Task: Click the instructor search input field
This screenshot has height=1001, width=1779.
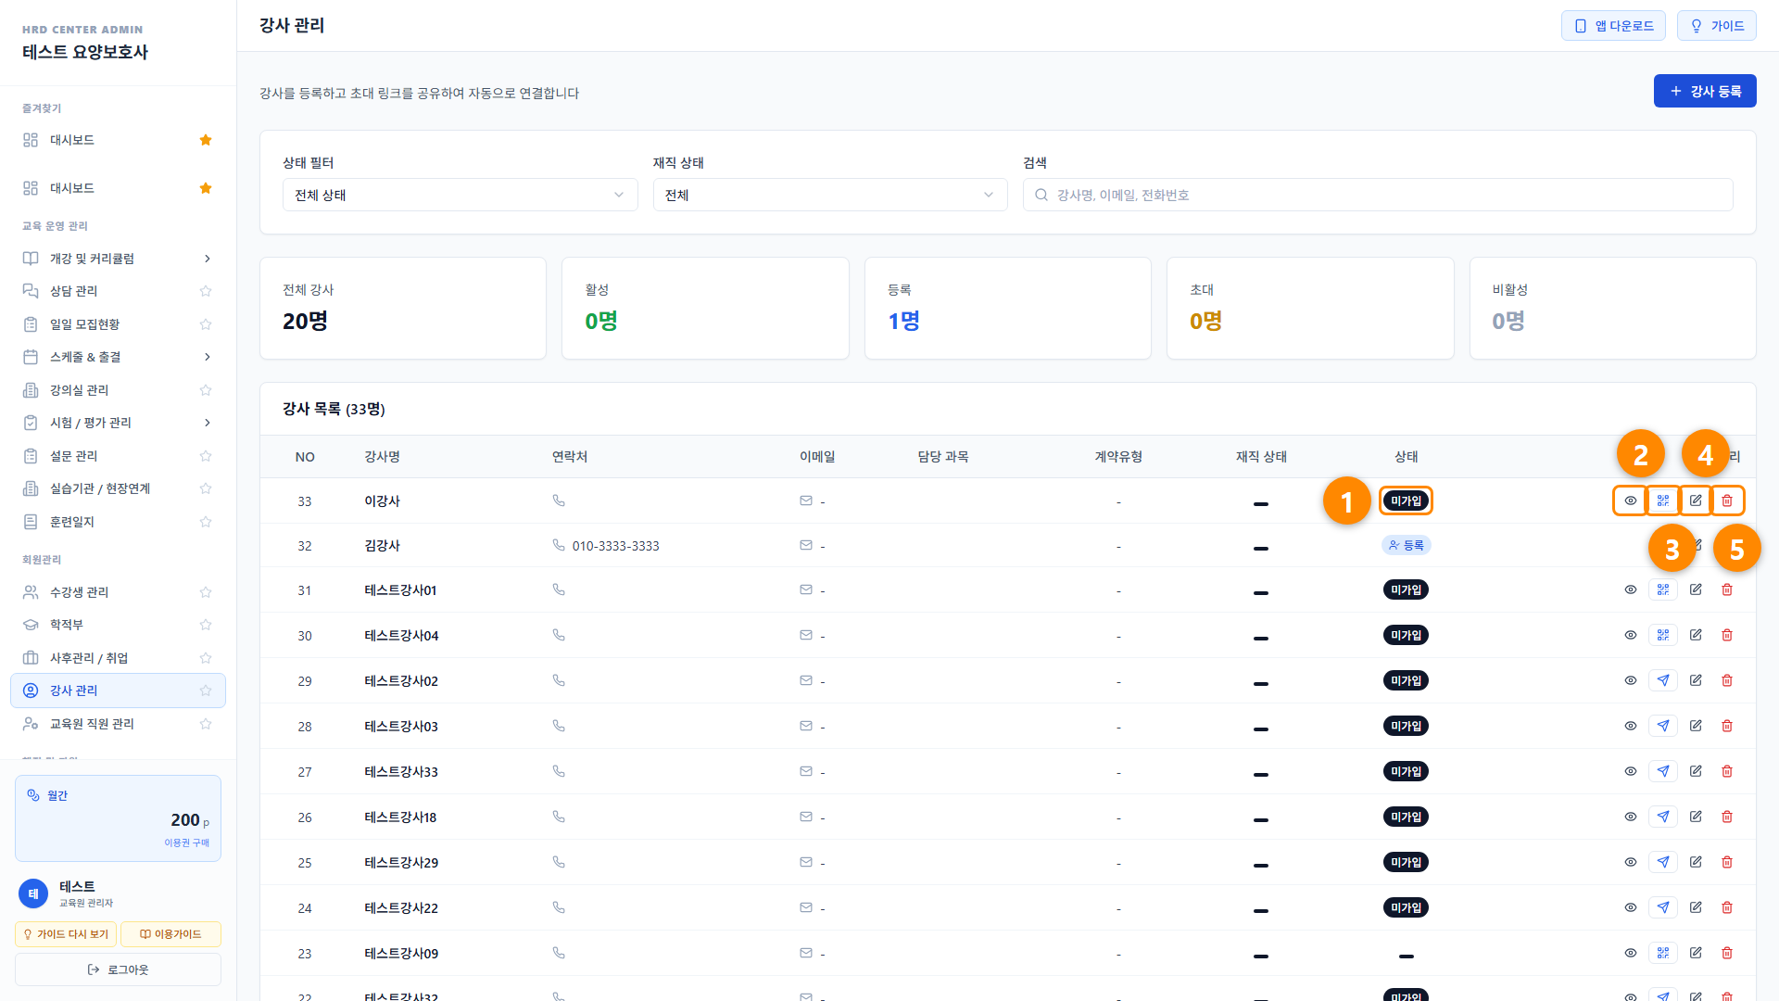Action: (x=1378, y=195)
